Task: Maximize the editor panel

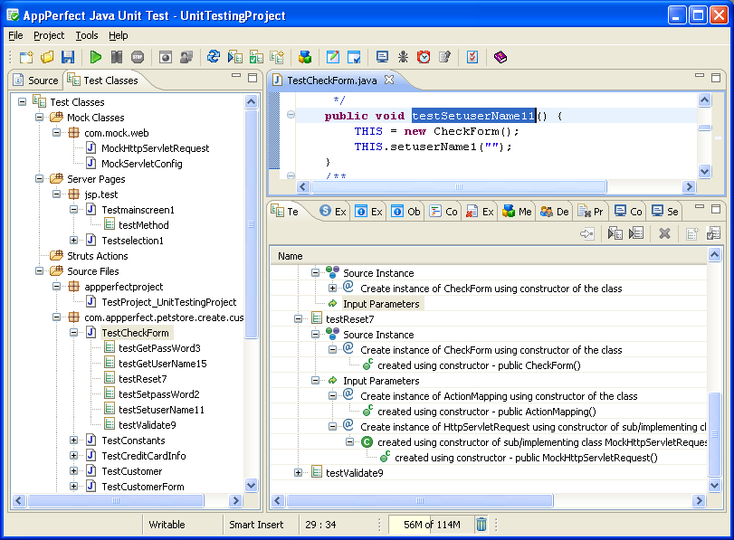Action: pyautogui.click(x=716, y=78)
